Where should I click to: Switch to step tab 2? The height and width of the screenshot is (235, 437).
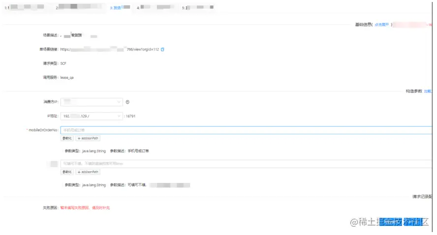(x=79, y=7)
